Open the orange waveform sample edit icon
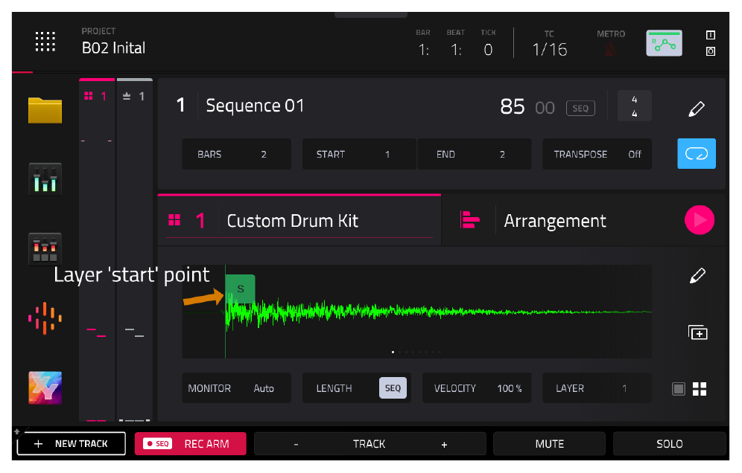The image size is (742, 473). tap(45, 318)
